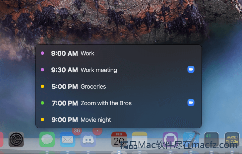
Task: Join Zoom with the Bros video call
Action: click(x=191, y=103)
